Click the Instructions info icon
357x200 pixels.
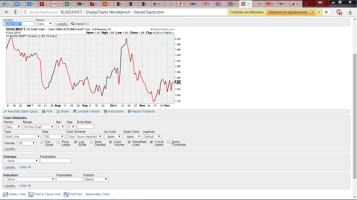pos(106,111)
